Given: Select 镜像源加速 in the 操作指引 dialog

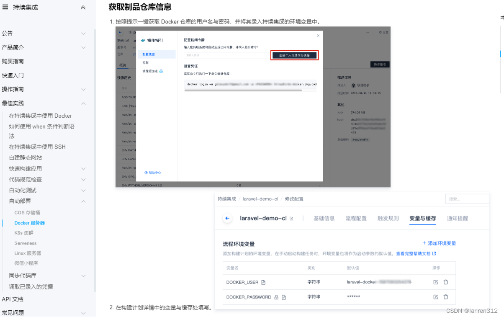Looking at the screenshot, I should pyautogui.click(x=149, y=71).
